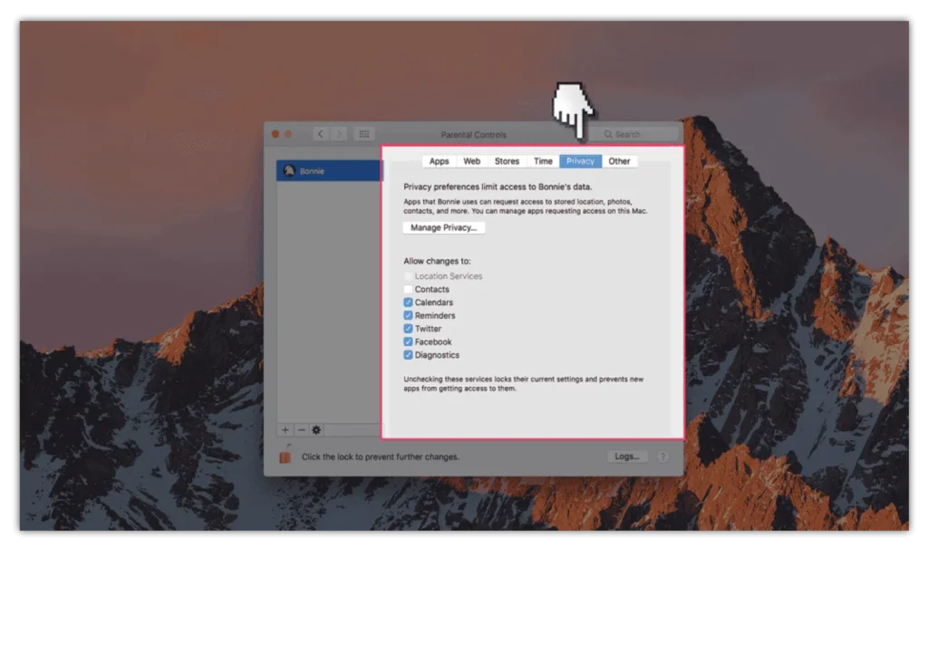Close the Parental Controls window
The height and width of the screenshot is (663, 928).
click(275, 134)
